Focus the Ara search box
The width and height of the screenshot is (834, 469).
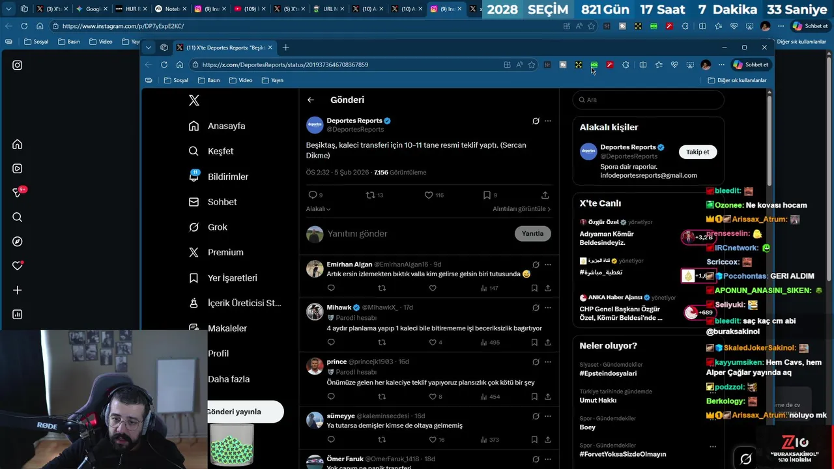[x=648, y=100]
